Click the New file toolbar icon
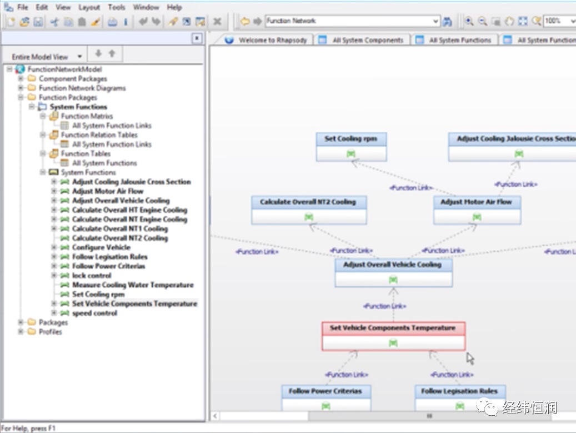Viewport: 576px width, 433px height. pyautogui.click(x=11, y=22)
